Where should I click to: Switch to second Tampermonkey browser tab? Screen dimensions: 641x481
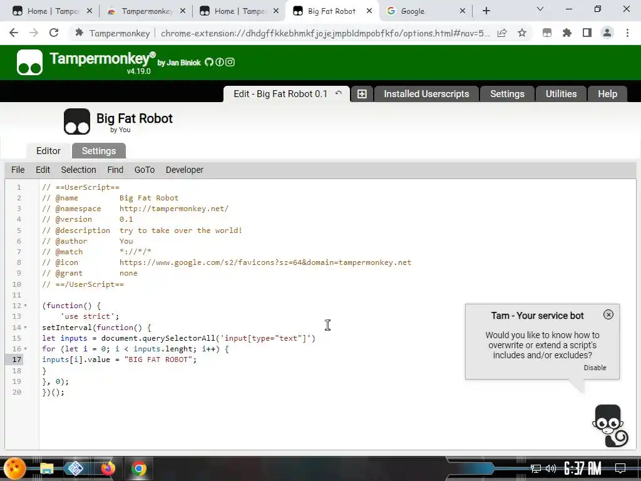[147, 11]
